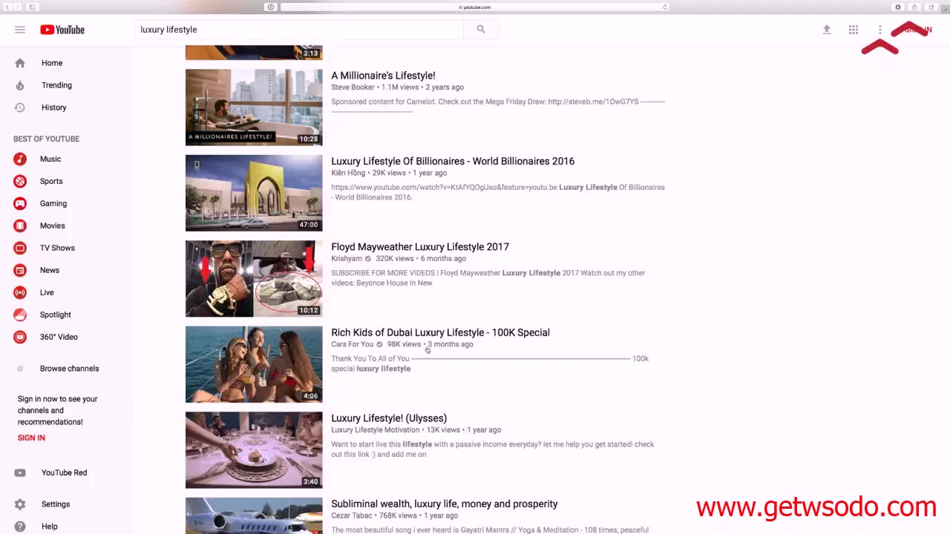Open the Movies sidebar entry
Image resolution: width=950 pixels, height=534 pixels.
tap(53, 225)
